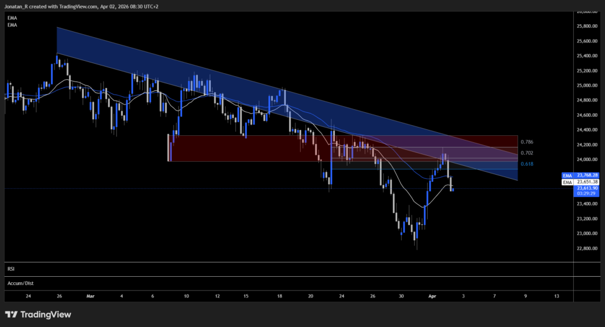Select the 0.702 Fibonacci level label
This screenshot has height=327, width=605.
(526, 153)
